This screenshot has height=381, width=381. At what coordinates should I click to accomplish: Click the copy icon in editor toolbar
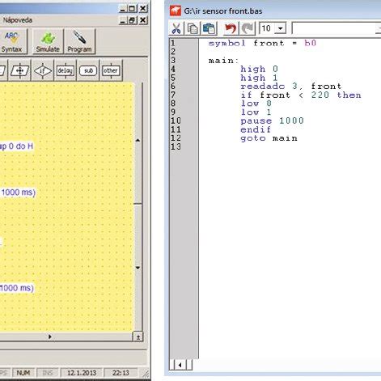pos(193,28)
